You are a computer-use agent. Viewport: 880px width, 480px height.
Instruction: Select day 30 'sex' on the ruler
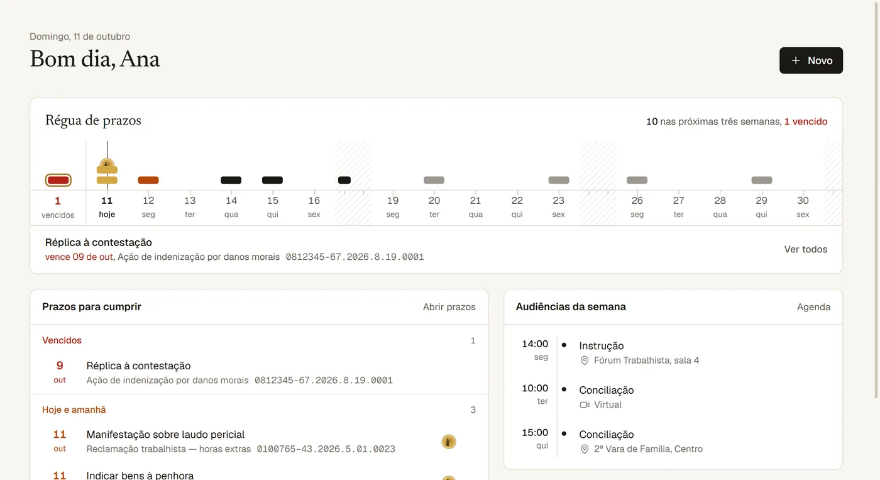tap(803, 207)
